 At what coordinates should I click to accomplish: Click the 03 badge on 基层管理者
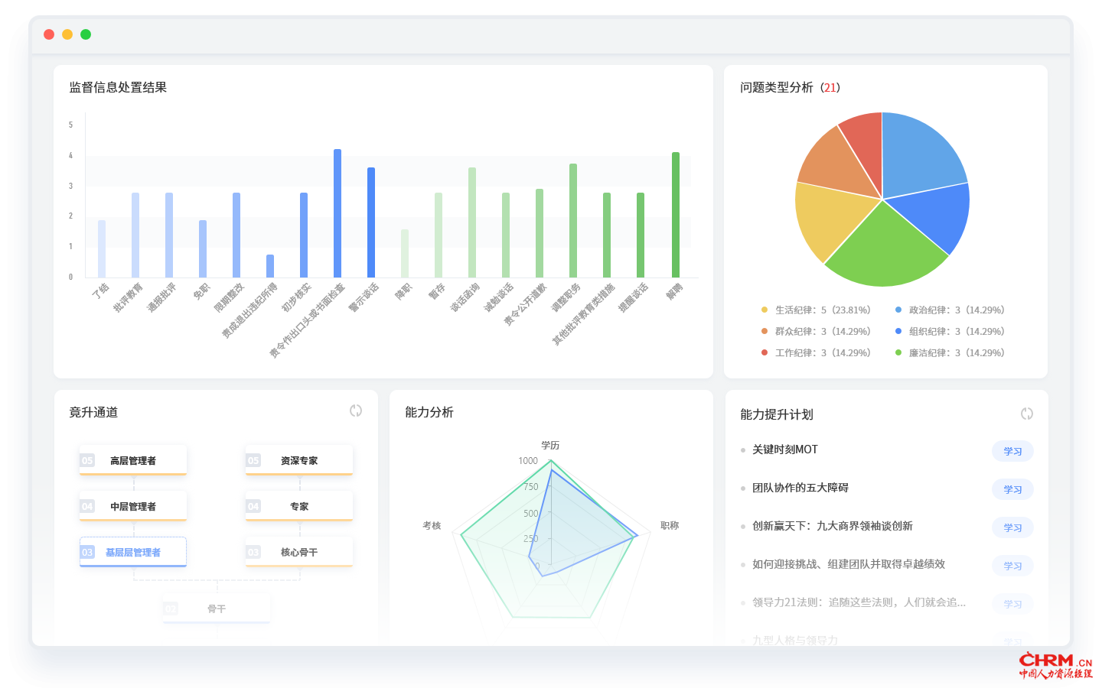(x=87, y=552)
